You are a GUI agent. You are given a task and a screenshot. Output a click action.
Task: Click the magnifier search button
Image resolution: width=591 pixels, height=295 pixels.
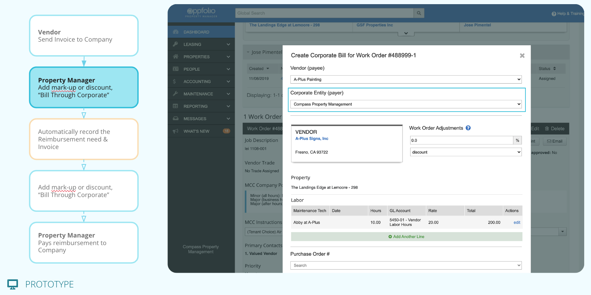(x=419, y=13)
